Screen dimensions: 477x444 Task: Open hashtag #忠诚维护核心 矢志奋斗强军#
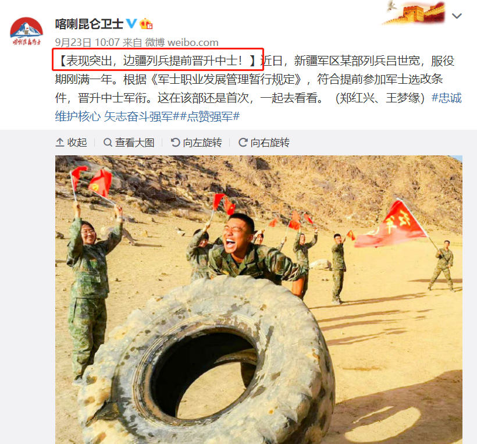point(258,107)
